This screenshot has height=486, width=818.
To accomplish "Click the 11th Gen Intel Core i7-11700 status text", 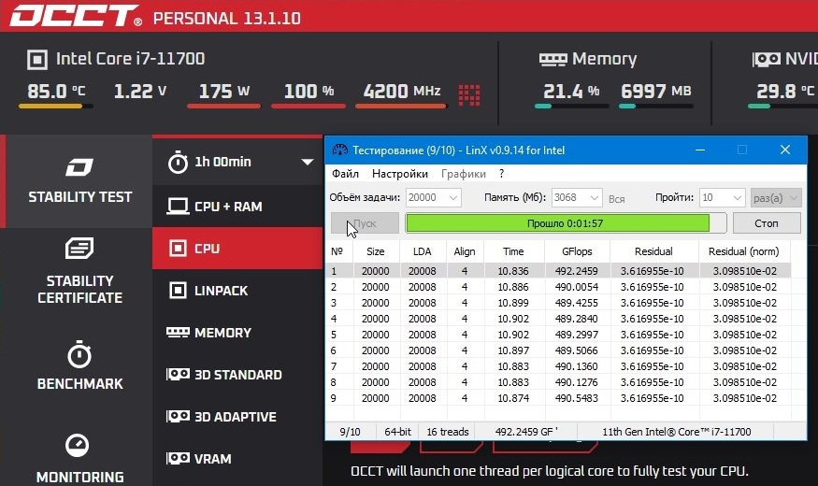I will click(x=677, y=432).
